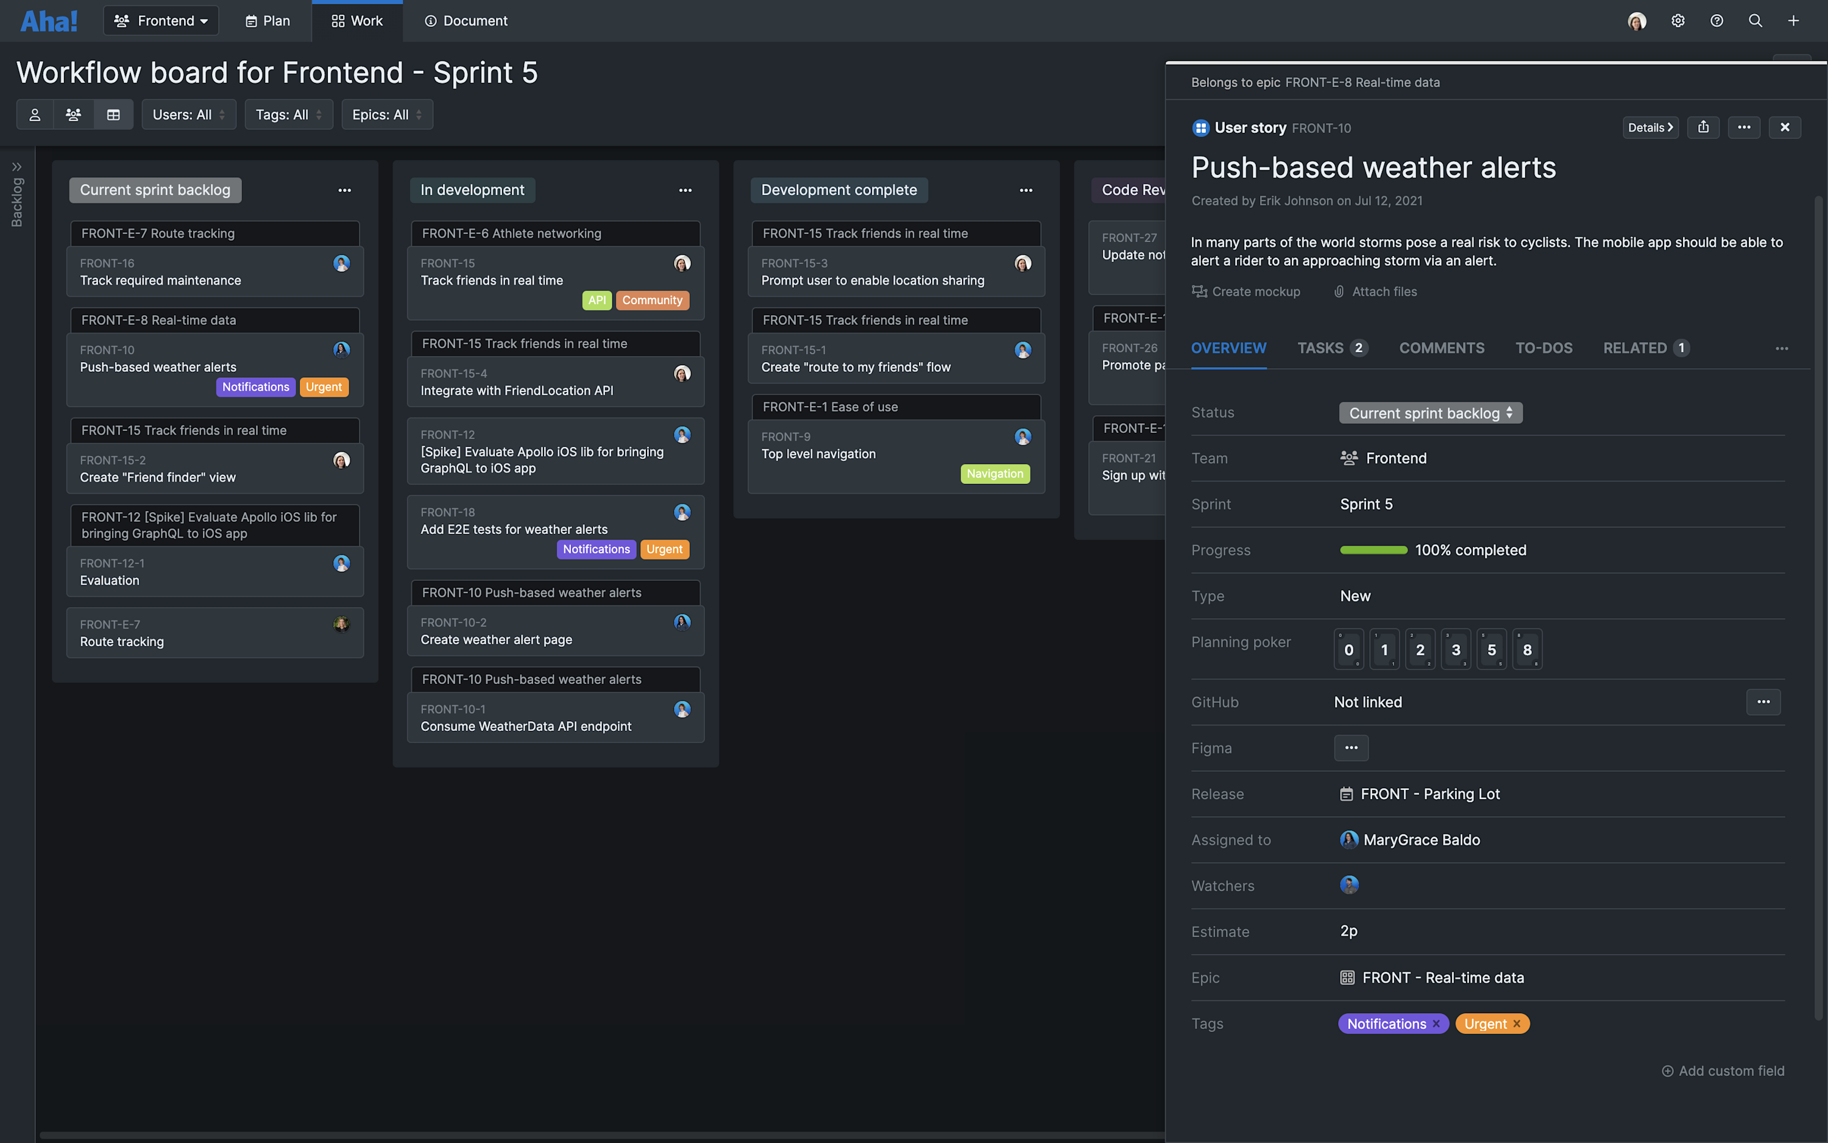
Task: Switch the board to table view icon
Action: pos(113,114)
